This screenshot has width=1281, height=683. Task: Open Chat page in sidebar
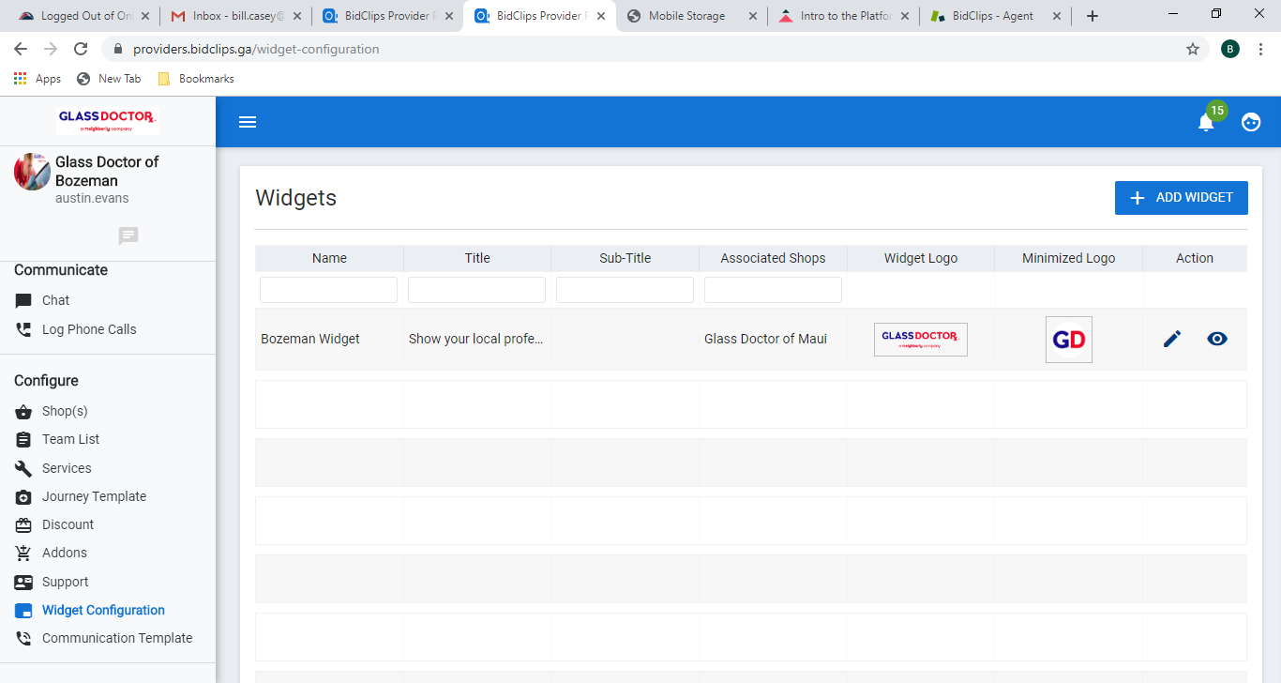56,301
